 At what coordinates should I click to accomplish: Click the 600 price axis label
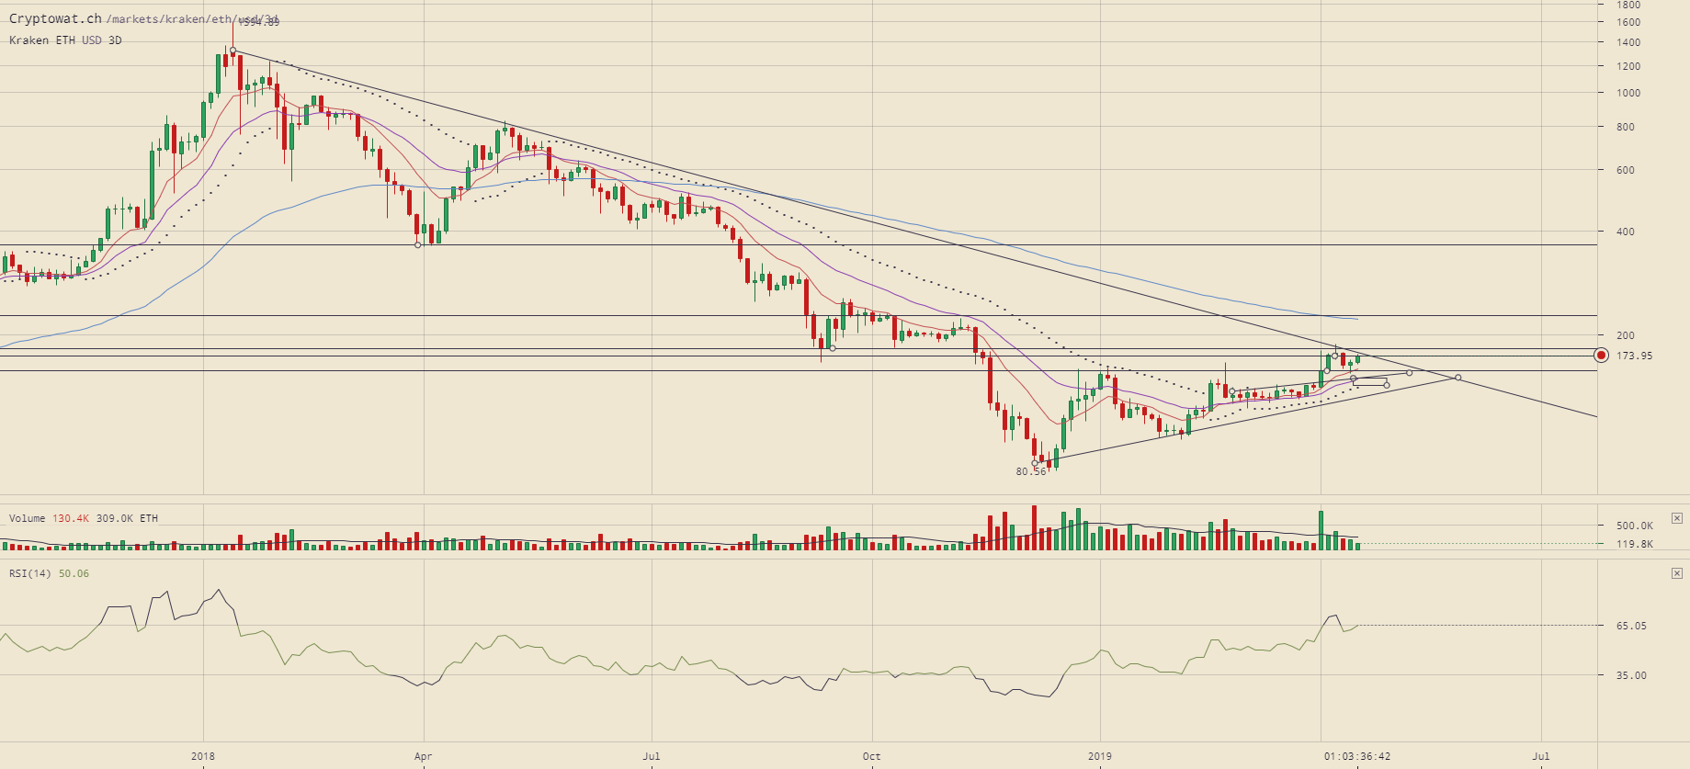[1626, 170]
